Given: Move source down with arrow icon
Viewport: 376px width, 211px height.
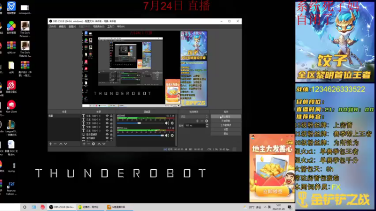Looking at the screenshot, I should 104,144.
